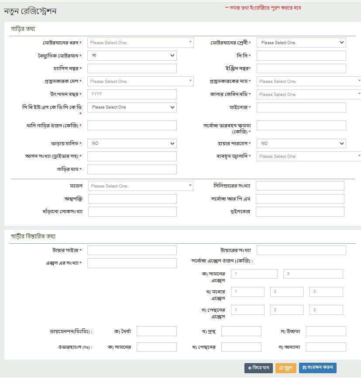Open the মডেল dropdown
The width and height of the screenshot is (361, 378).
coord(141,186)
